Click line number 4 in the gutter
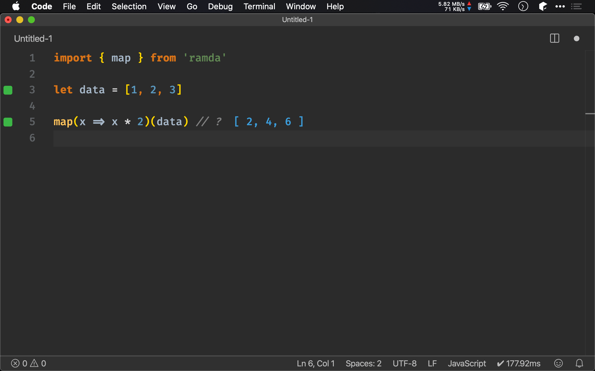Image resolution: width=595 pixels, height=371 pixels. pos(32,106)
